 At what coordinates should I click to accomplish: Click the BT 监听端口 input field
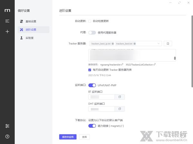point(102,97)
